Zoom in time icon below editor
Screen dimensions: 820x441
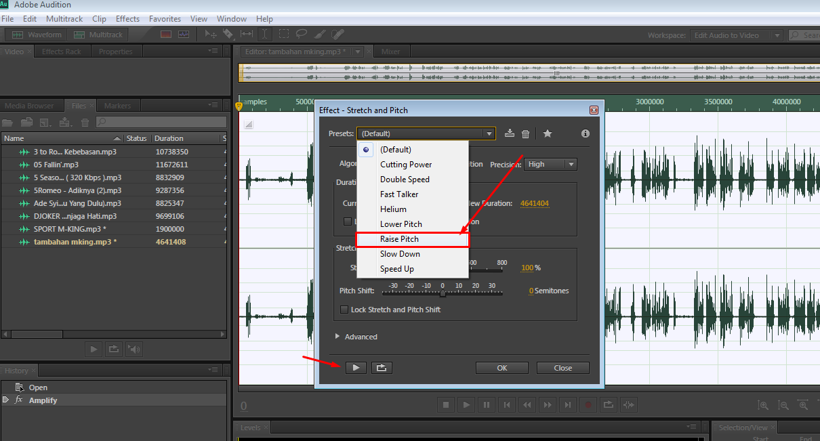[x=803, y=405]
